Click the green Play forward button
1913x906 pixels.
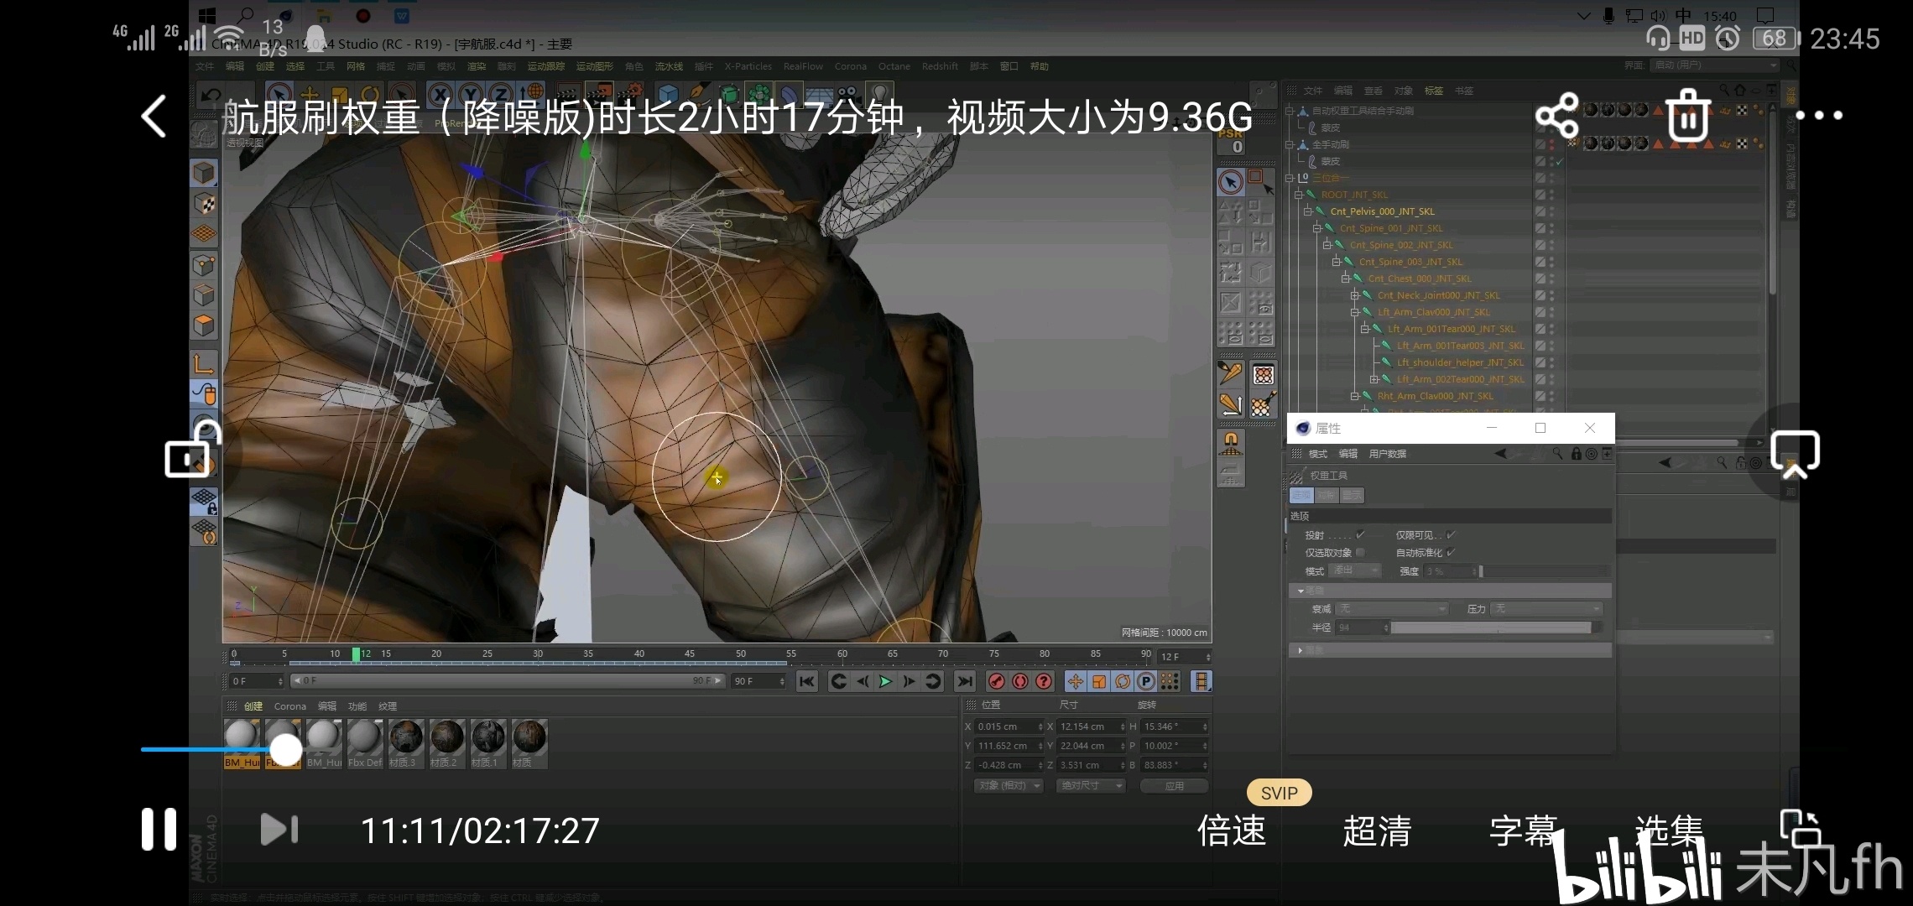point(885,681)
